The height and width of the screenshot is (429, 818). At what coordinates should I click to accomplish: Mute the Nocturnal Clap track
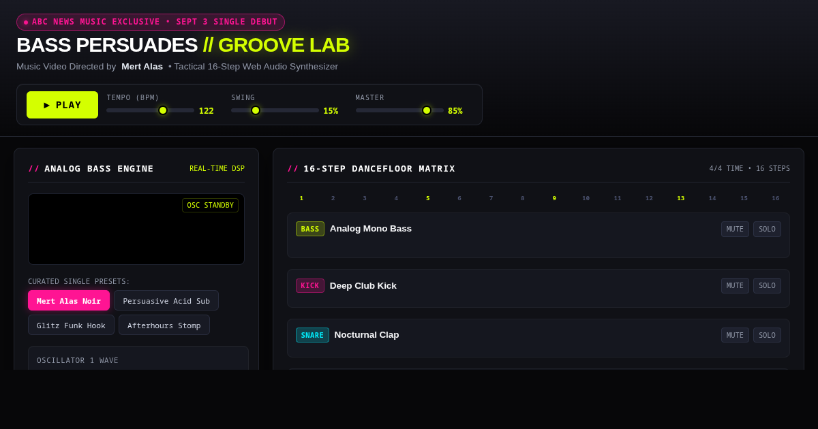pos(735,335)
